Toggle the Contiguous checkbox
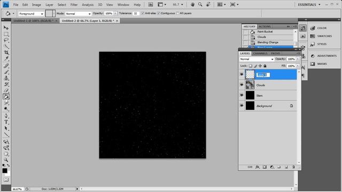This screenshot has height=192, width=342. (159, 13)
